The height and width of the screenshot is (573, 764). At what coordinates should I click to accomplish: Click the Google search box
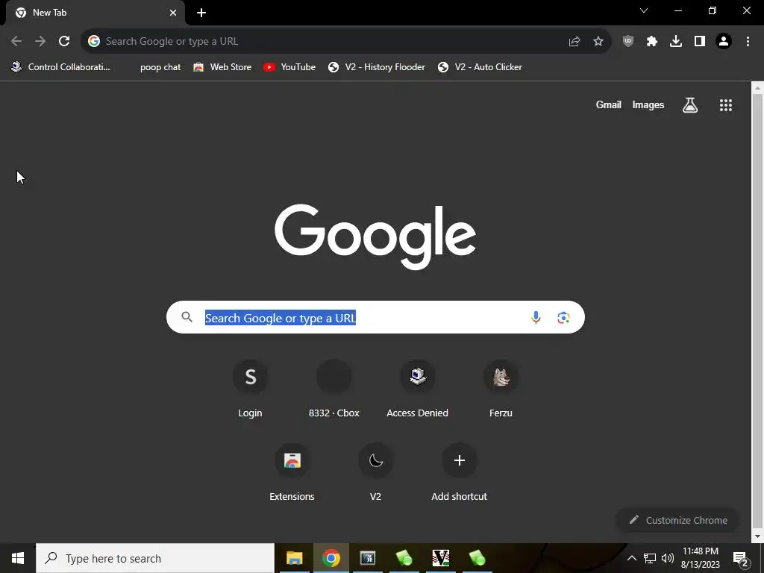[x=375, y=317]
